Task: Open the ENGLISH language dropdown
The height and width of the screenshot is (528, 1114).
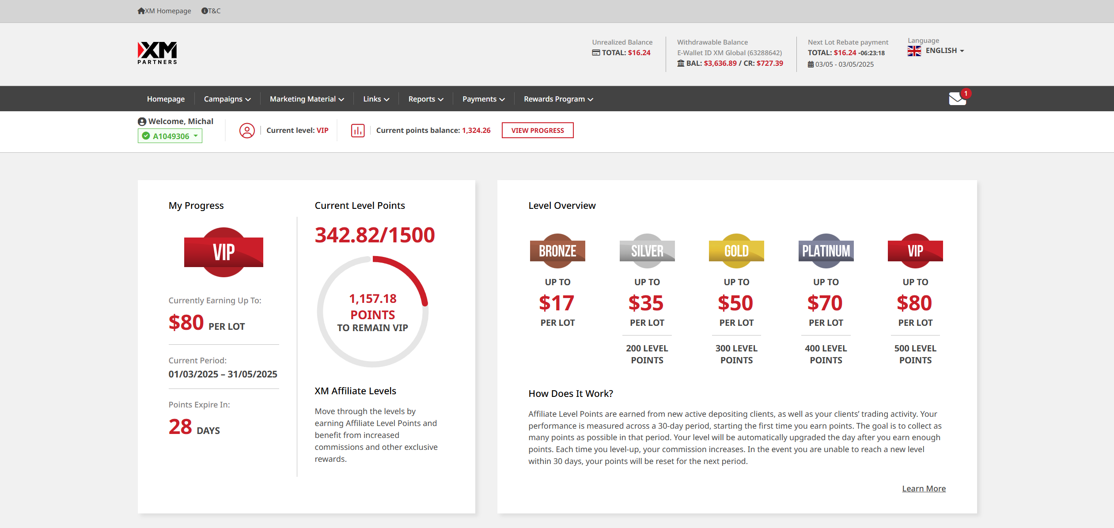Action: (x=945, y=50)
